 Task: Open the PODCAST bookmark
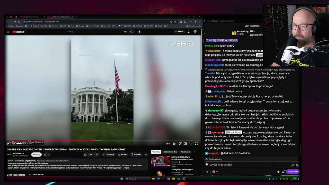(149, 26)
